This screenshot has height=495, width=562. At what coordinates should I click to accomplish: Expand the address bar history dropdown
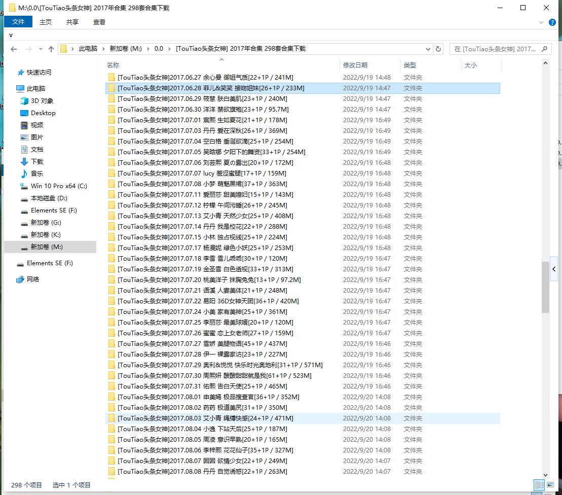[428, 49]
